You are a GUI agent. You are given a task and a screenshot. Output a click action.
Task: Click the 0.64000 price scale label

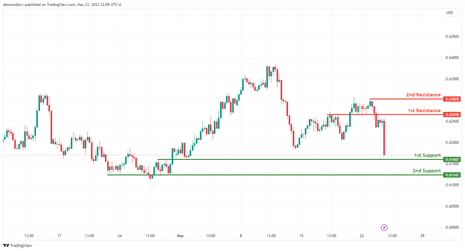point(452,58)
